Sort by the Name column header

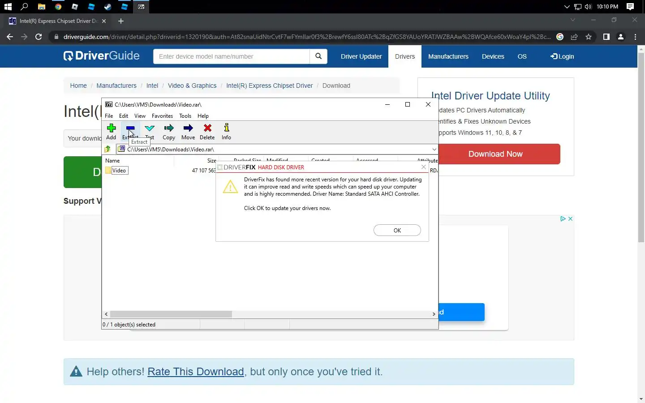tap(112, 161)
